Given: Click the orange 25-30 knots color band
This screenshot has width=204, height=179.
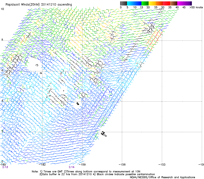Looking at the screenshot, I should pyautogui.click(x=159, y=3).
